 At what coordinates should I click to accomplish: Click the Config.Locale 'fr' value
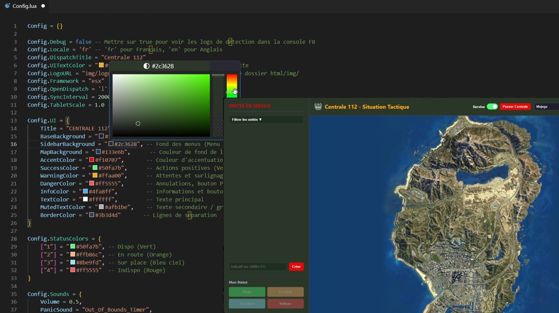pos(85,49)
